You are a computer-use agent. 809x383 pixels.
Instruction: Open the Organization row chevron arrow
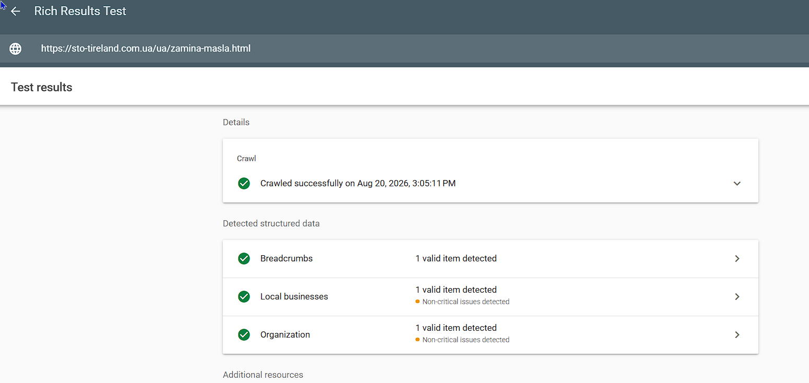(737, 335)
